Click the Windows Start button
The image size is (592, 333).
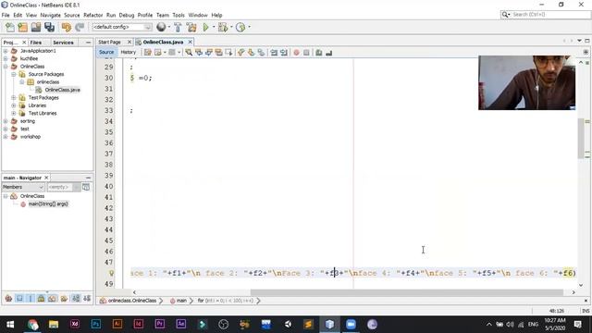[x=10, y=325]
